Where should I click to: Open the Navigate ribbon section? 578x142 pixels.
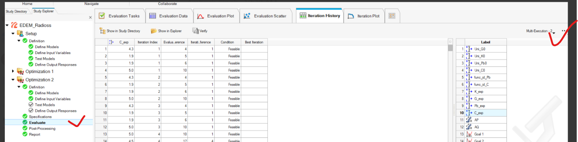coord(91,4)
